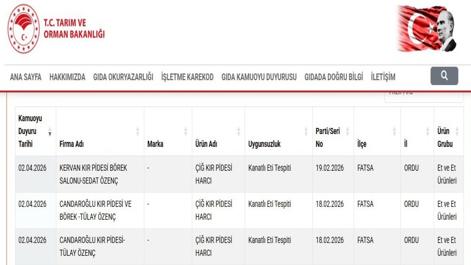Click the Atatürk and Turkish flag image
471x265 pixels.
[x=427, y=29]
